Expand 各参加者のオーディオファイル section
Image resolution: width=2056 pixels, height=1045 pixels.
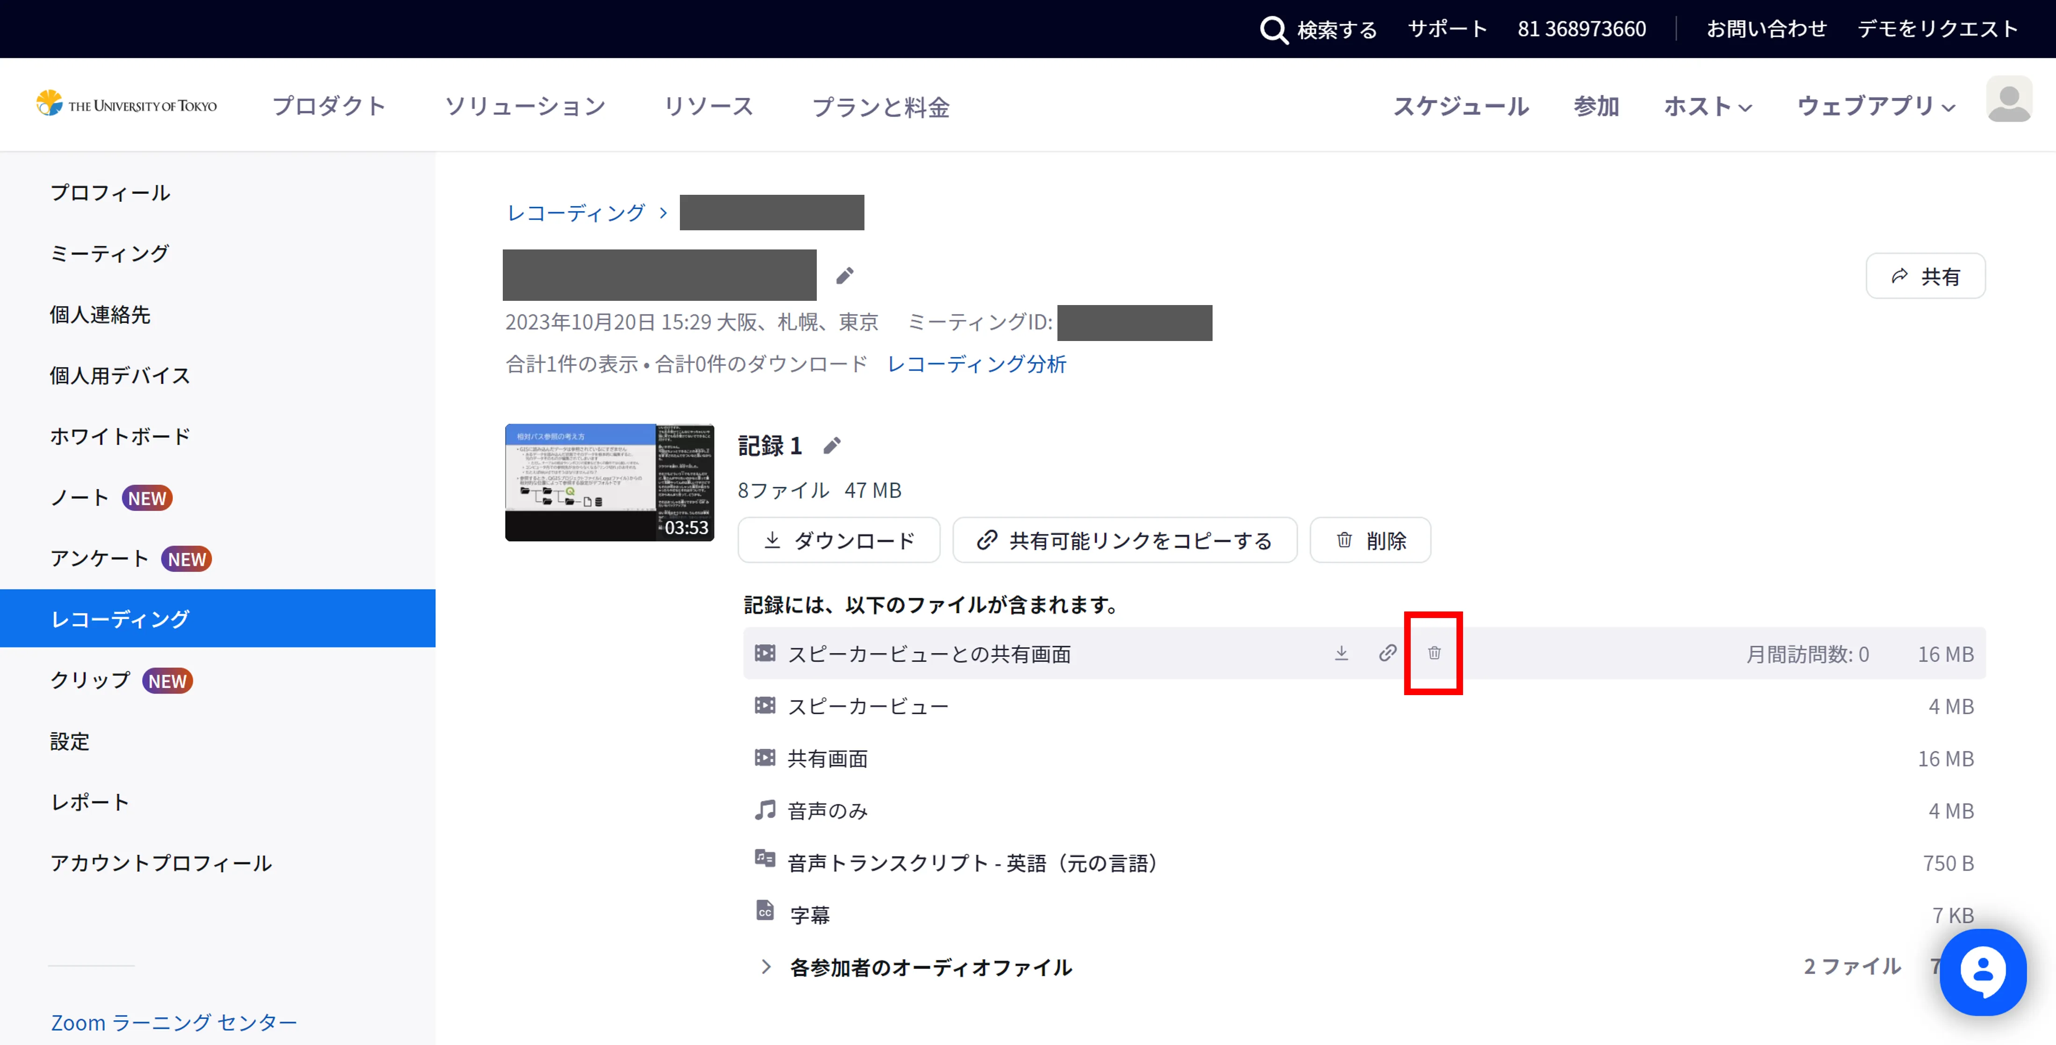click(766, 967)
